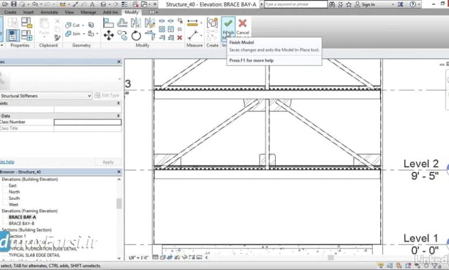449x270 pixels.
Task: Open BRACE BAY-B in Project Browser
Action: pyautogui.click(x=21, y=223)
